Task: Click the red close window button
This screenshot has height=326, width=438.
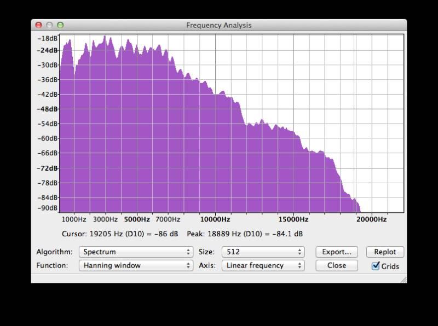Action: (38, 25)
